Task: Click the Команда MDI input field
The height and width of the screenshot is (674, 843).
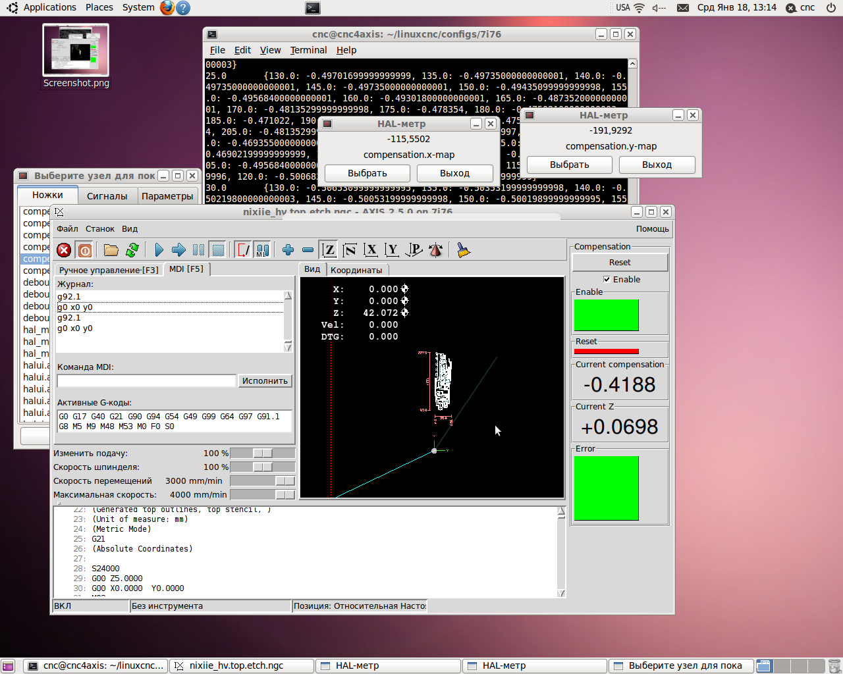Action: click(146, 381)
